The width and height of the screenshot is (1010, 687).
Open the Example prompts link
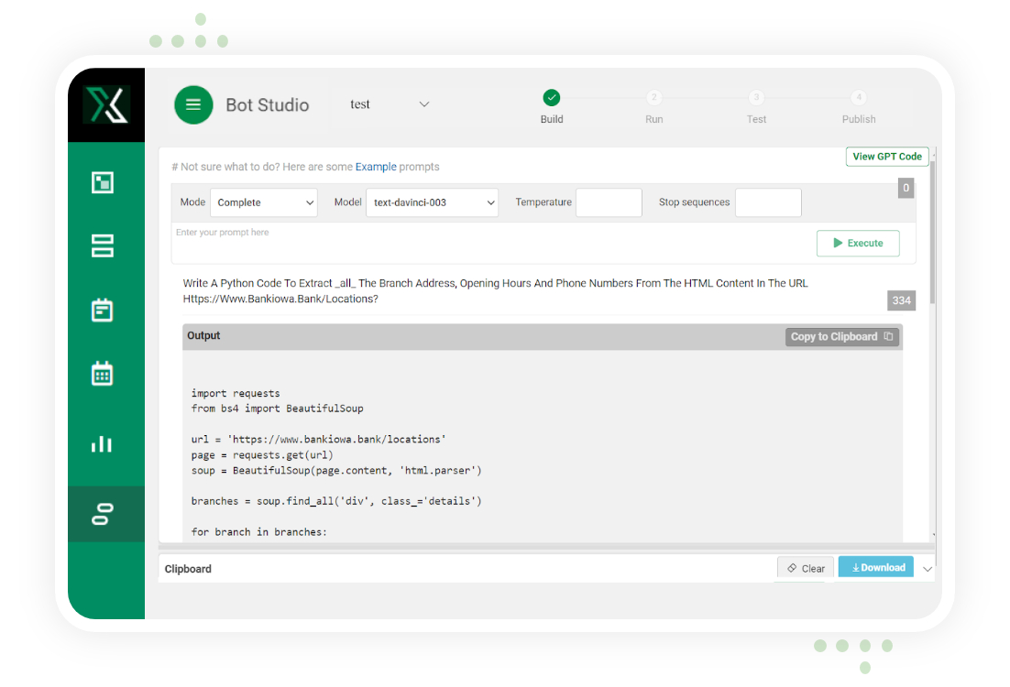(x=376, y=167)
